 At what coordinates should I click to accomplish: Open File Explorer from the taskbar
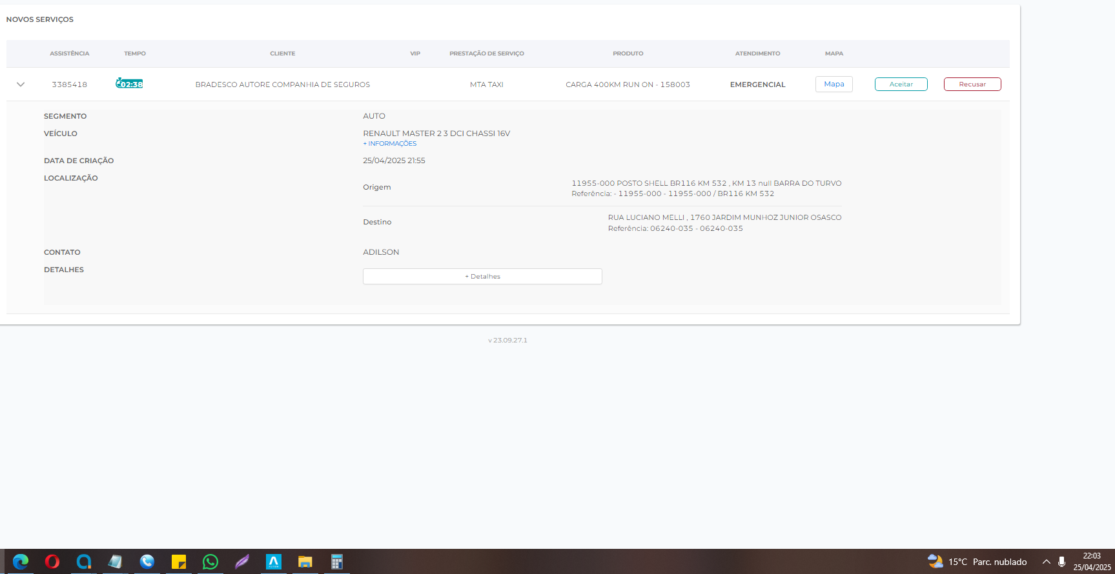(305, 562)
